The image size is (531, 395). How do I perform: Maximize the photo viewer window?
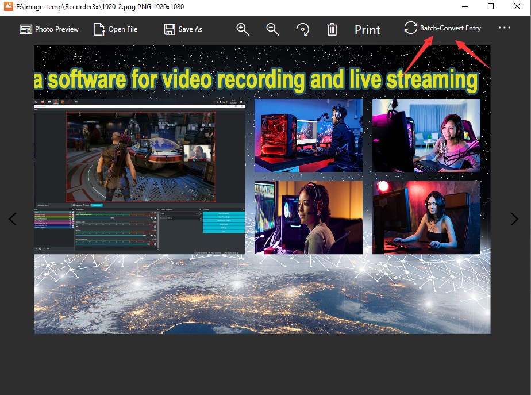[490, 6]
